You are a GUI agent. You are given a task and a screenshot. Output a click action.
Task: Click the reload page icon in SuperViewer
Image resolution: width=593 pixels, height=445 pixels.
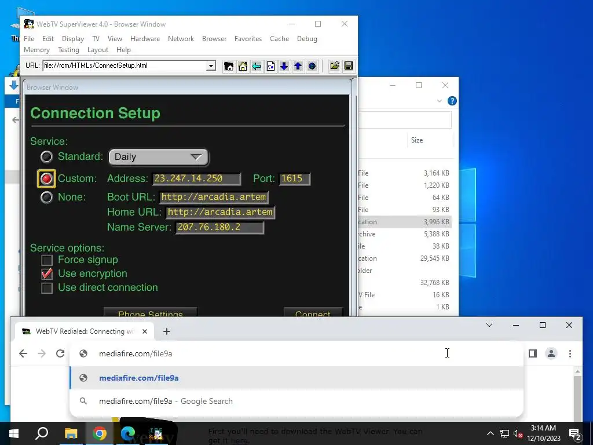coord(270,66)
